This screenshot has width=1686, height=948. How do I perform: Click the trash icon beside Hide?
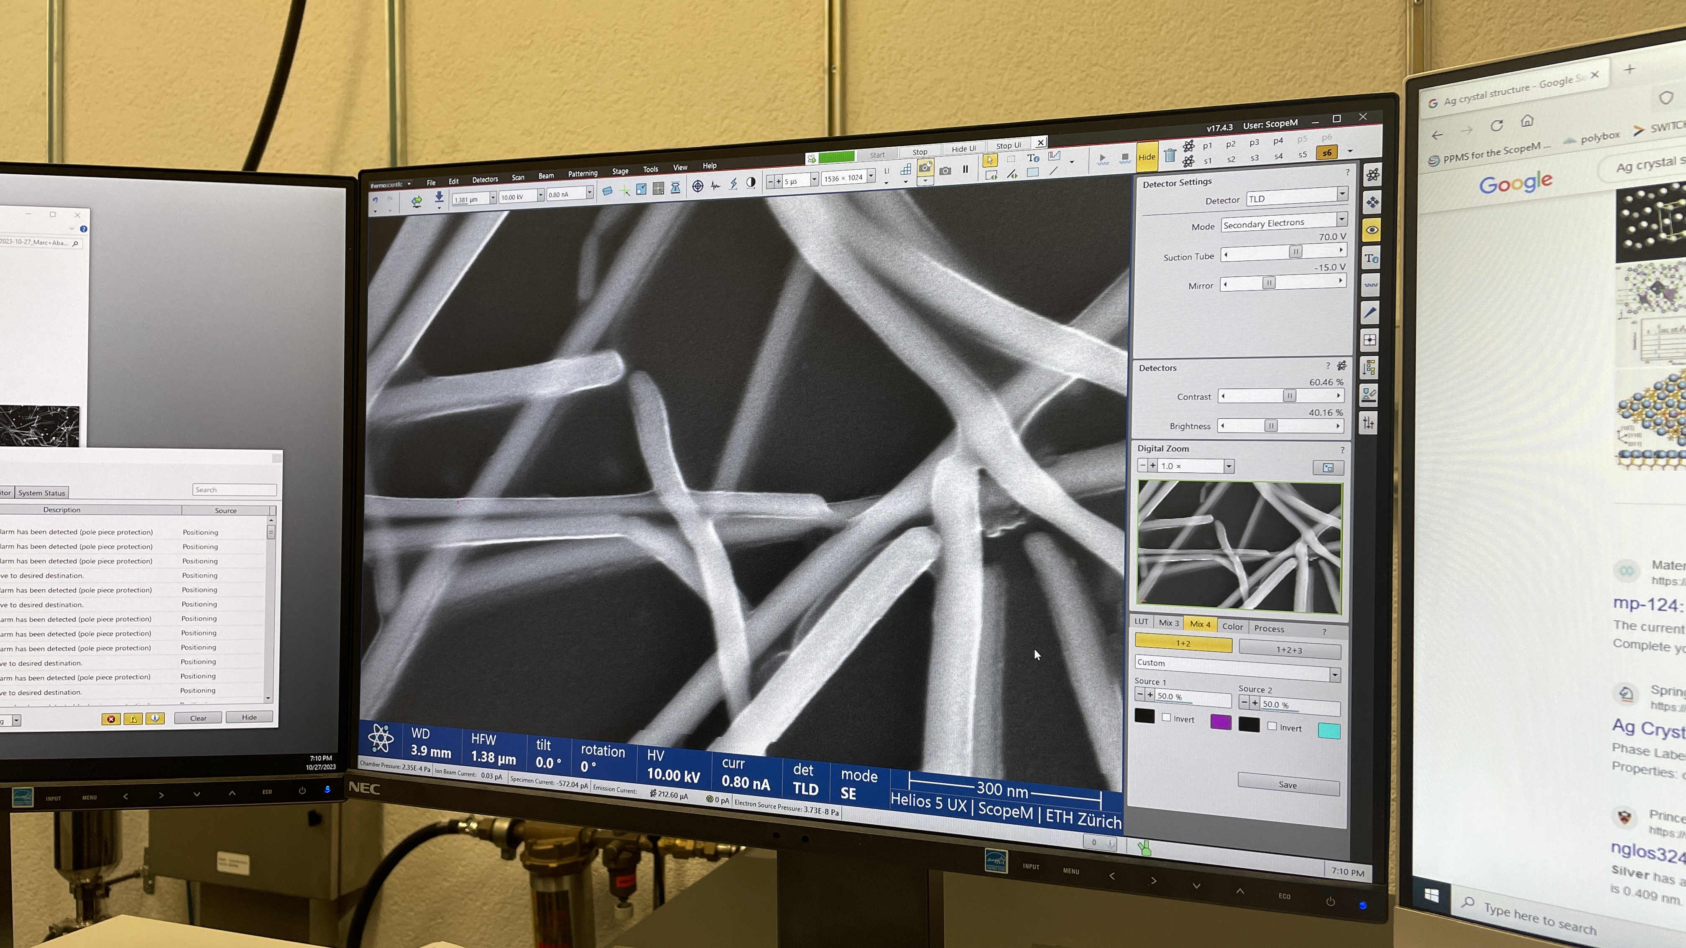pos(1170,156)
